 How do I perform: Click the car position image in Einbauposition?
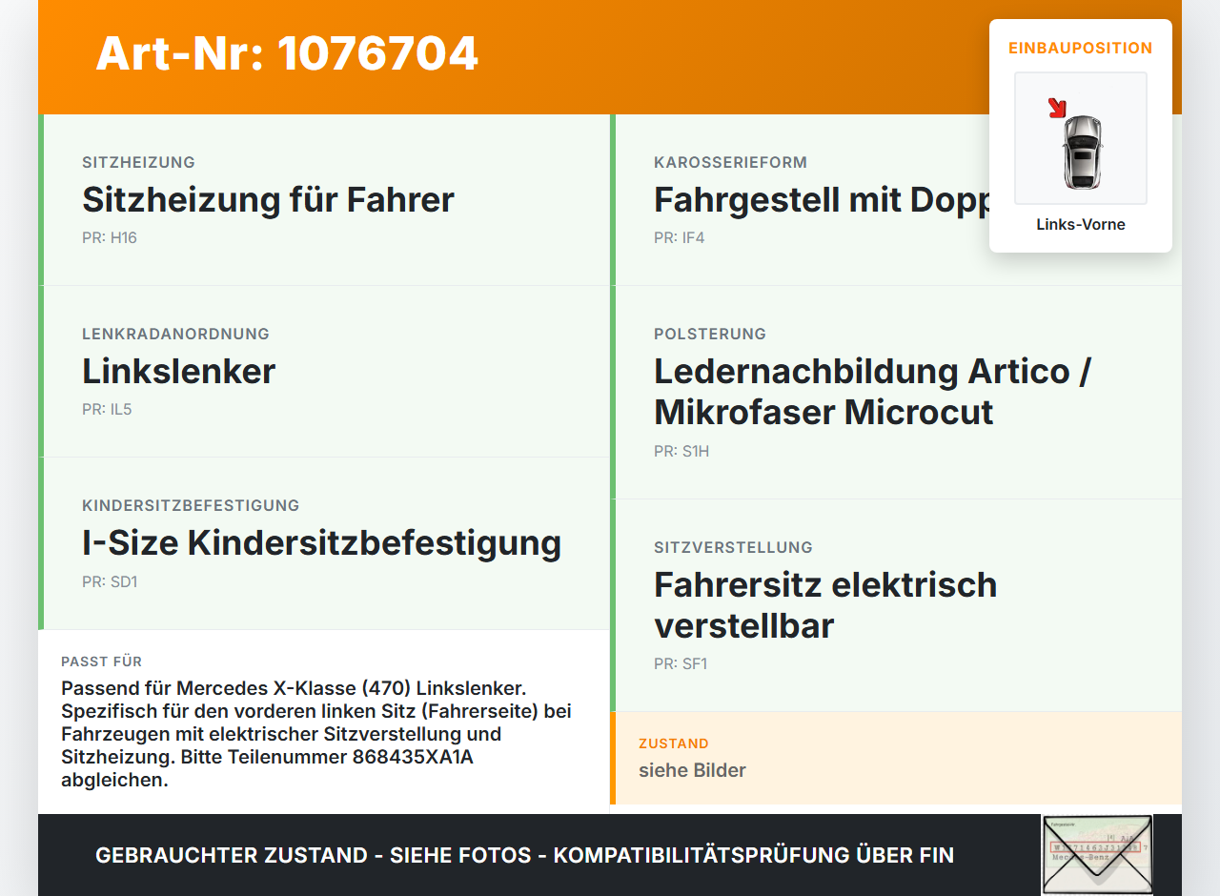click(x=1081, y=138)
